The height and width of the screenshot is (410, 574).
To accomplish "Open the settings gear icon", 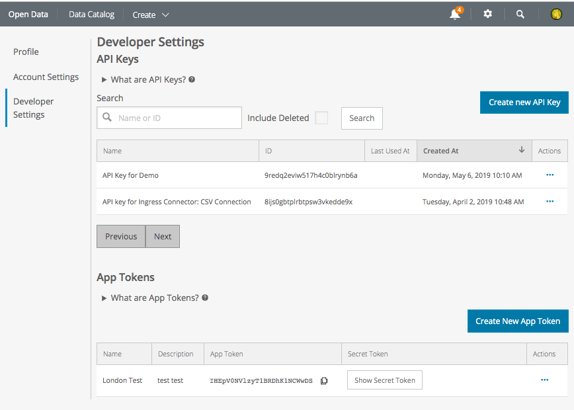I will click(x=487, y=14).
